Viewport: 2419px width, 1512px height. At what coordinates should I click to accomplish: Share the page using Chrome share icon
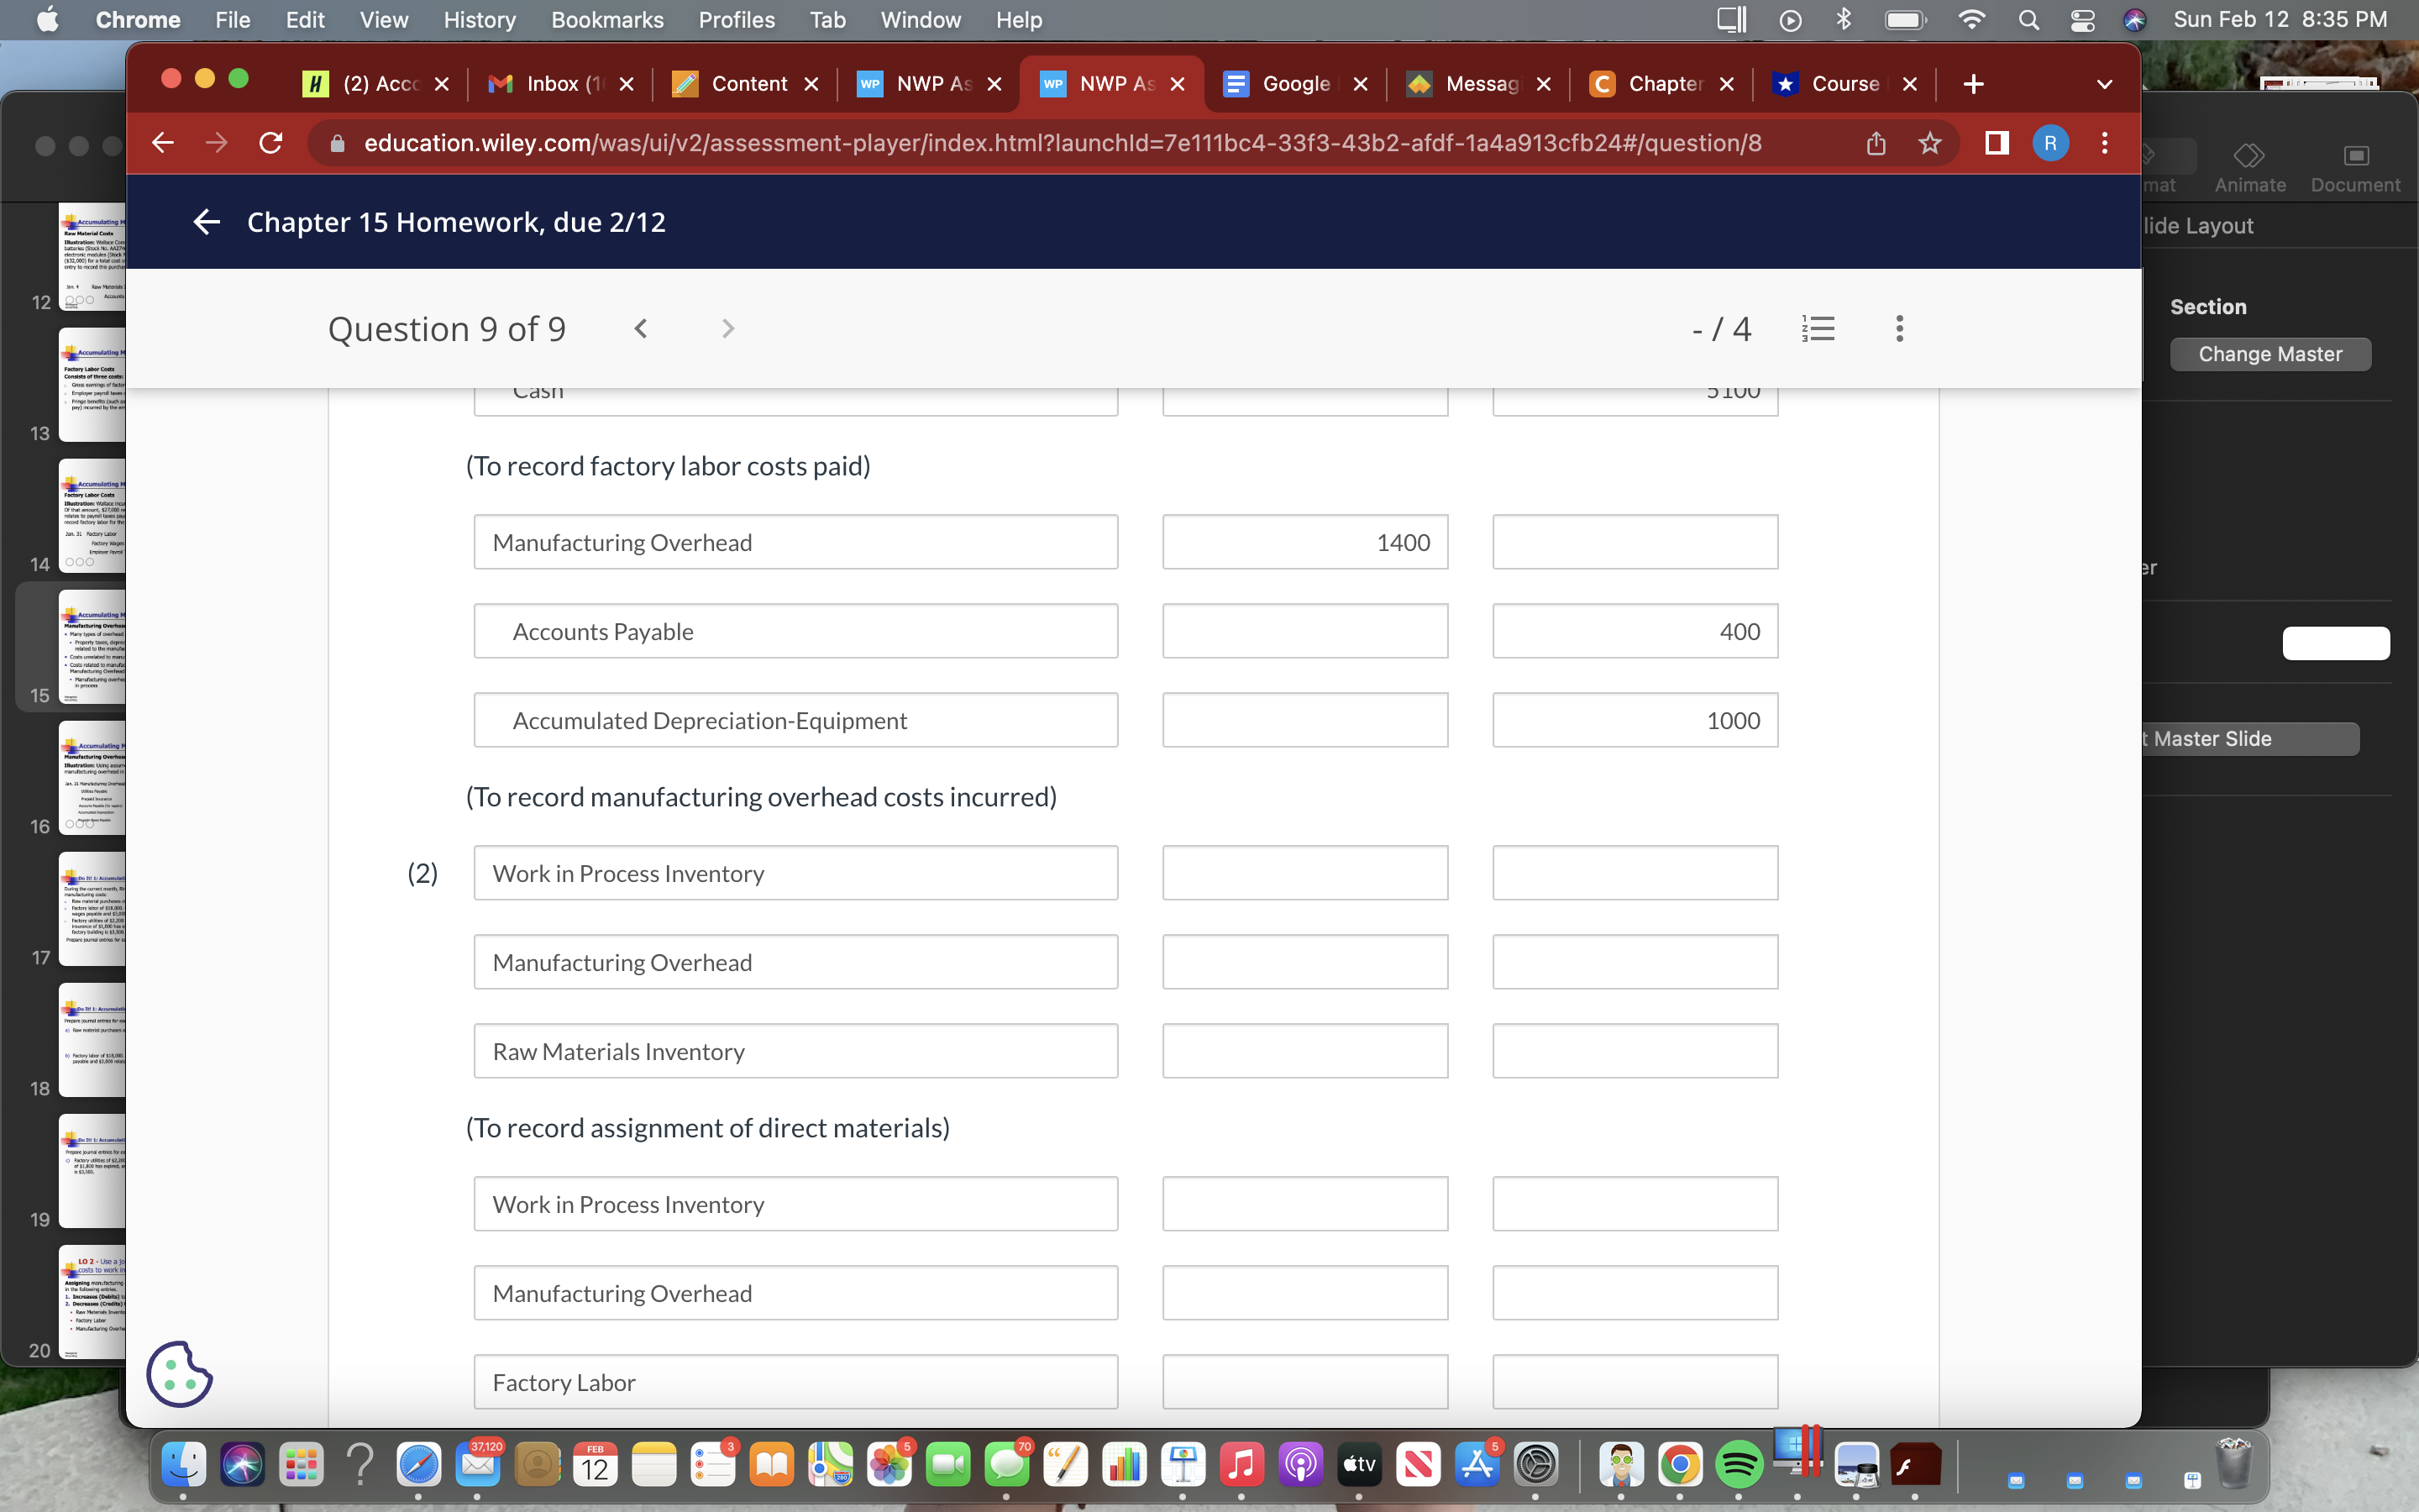click(x=1876, y=143)
